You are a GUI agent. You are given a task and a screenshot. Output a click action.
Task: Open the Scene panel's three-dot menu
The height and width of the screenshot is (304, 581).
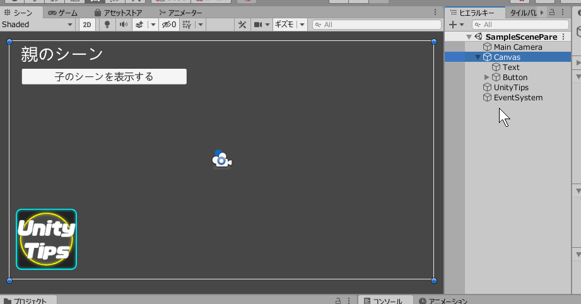click(x=434, y=13)
